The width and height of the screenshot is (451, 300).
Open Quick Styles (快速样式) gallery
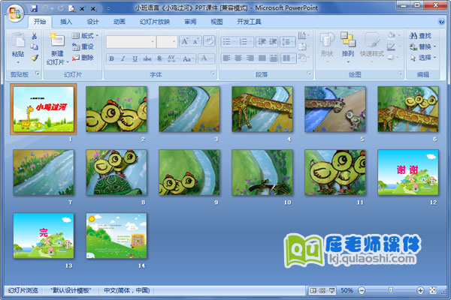coord(371,48)
